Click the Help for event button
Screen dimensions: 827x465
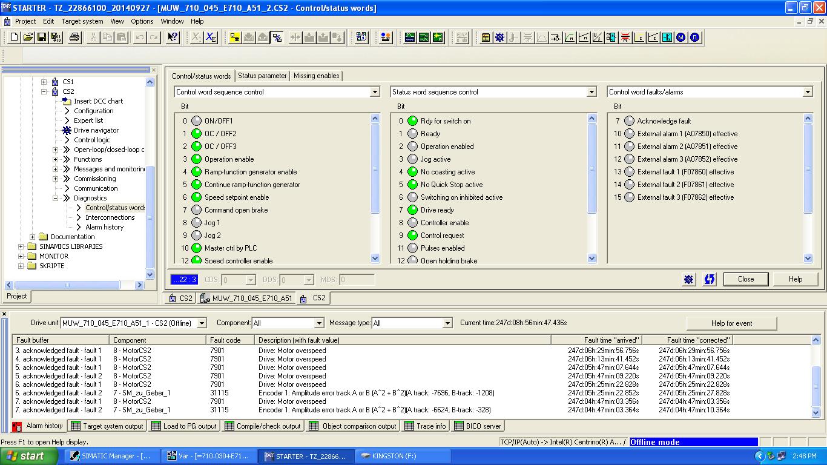tap(731, 323)
